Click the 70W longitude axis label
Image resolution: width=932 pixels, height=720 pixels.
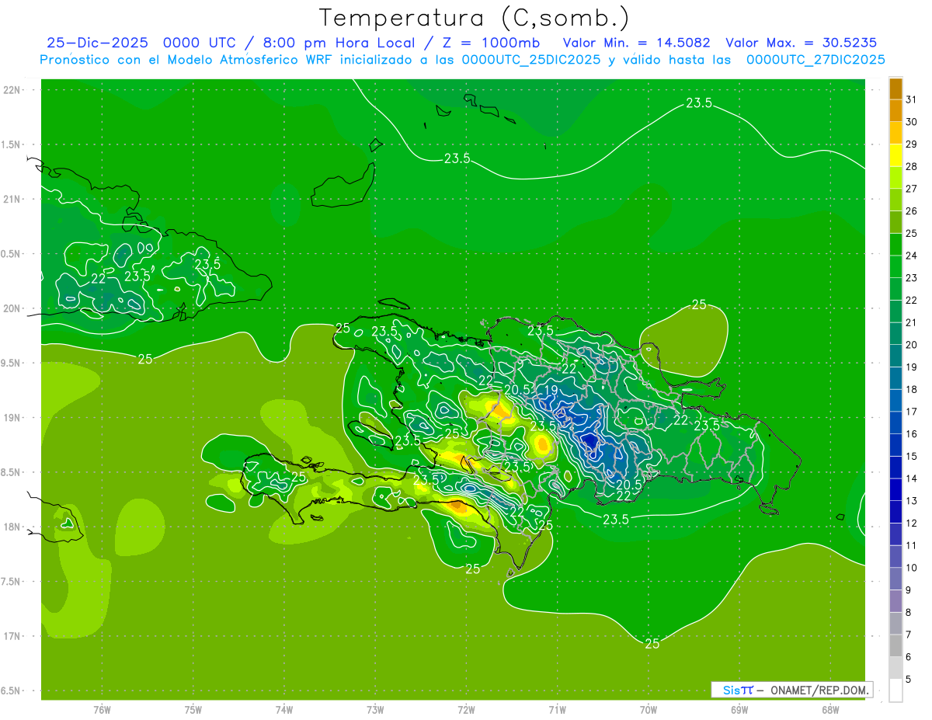[649, 709]
